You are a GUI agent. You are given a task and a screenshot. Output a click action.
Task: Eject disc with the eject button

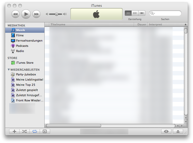coord(178,132)
